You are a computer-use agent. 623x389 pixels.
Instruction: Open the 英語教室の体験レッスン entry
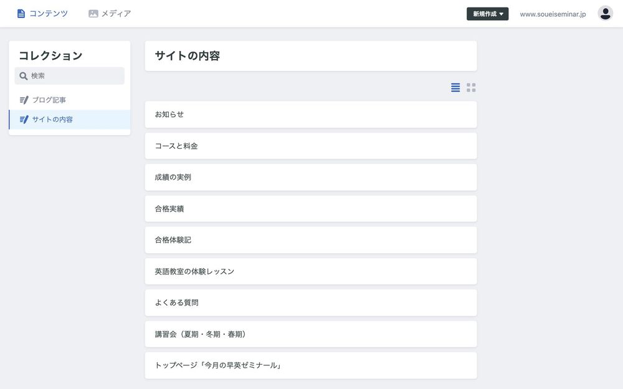click(x=311, y=271)
